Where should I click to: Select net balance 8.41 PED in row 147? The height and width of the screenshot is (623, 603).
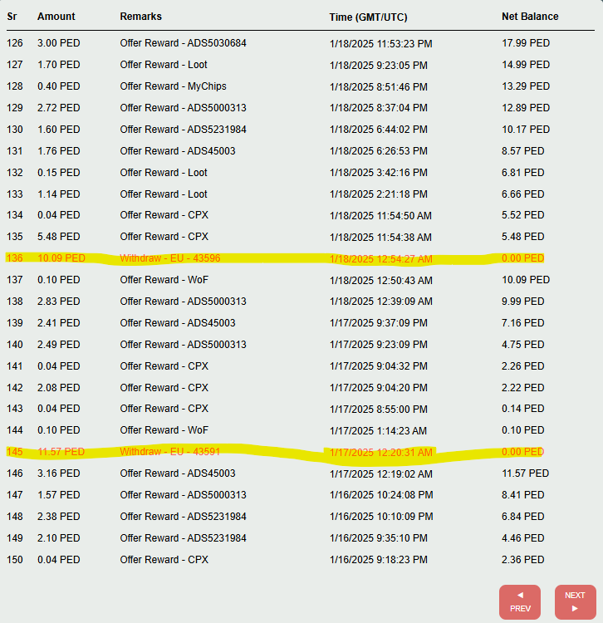tap(522, 495)
